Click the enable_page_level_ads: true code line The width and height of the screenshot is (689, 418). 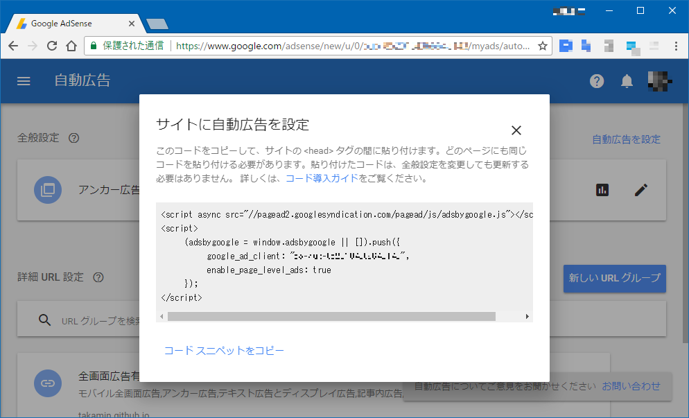[269, 270]
